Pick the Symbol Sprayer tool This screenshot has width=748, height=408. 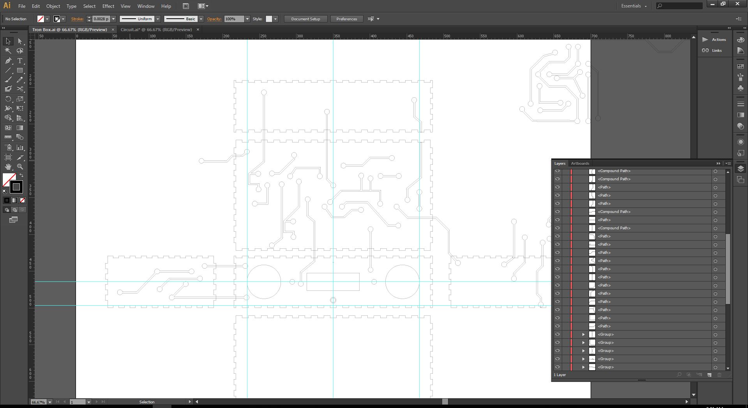(x=8, y=147)
